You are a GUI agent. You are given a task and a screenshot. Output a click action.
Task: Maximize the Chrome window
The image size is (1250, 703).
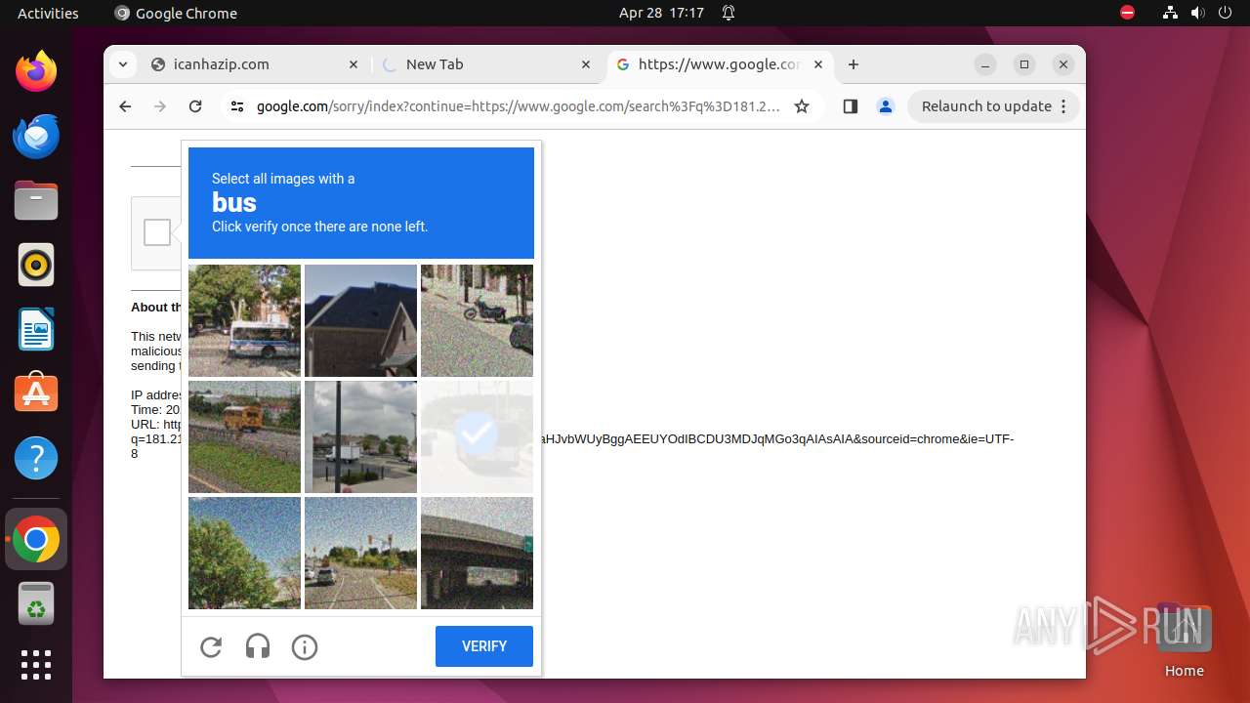[1024, 64]
